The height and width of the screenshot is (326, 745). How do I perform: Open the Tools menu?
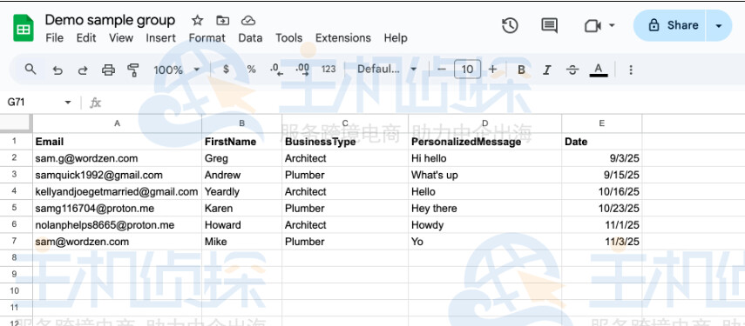coord(289,38)
